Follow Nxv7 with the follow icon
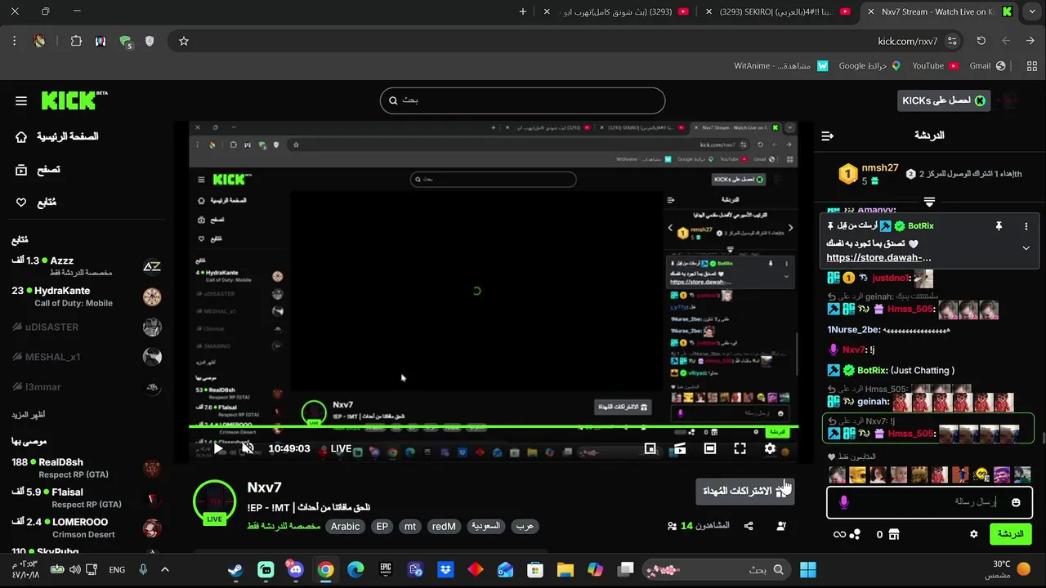Screen dimensions: 1046x588 pyautogui.click(x=781, y=527)
